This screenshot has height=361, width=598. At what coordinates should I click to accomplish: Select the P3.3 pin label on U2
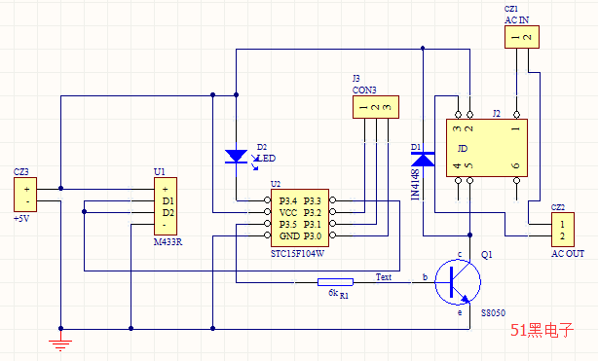click(313, 200)
